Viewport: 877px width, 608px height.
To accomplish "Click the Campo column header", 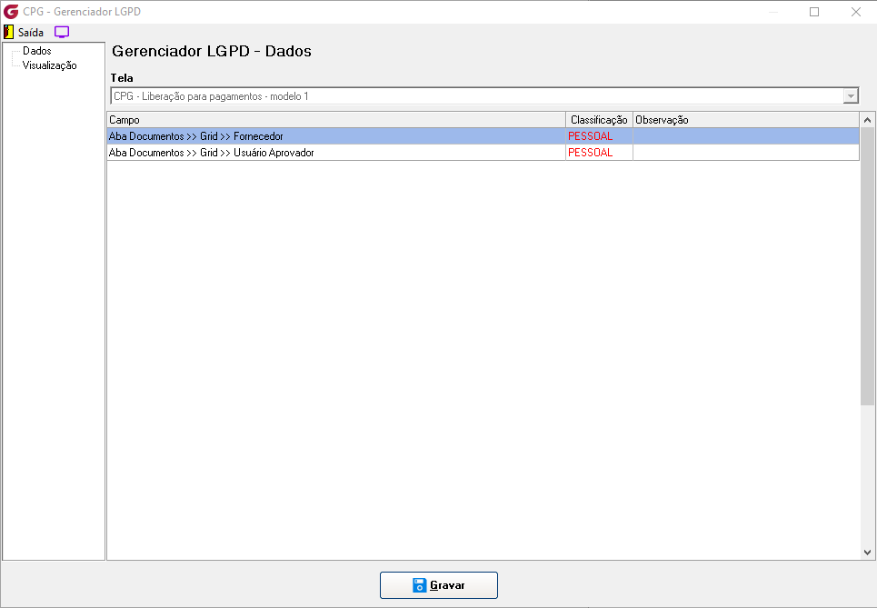I will (x=336, y=120).
